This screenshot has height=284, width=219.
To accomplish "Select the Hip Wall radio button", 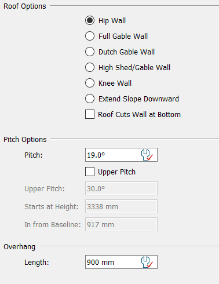I will [90, 20].
